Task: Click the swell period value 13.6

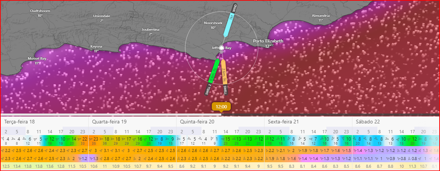Action: [x=50, y=166]
